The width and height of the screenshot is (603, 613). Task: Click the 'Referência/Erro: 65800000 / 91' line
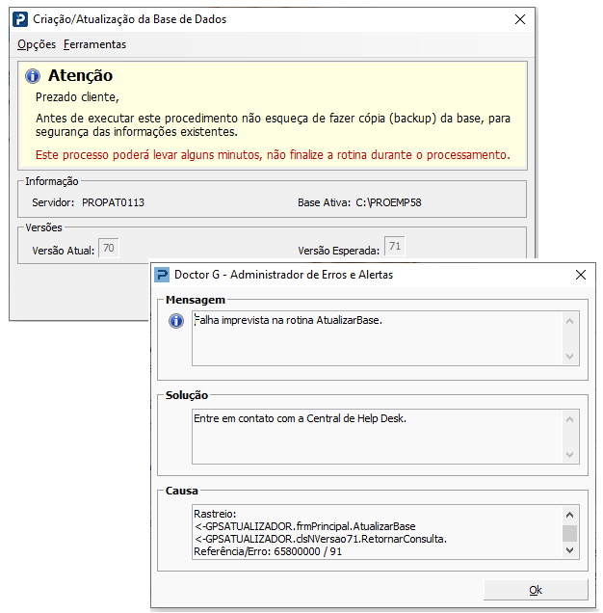pos(268,551)
